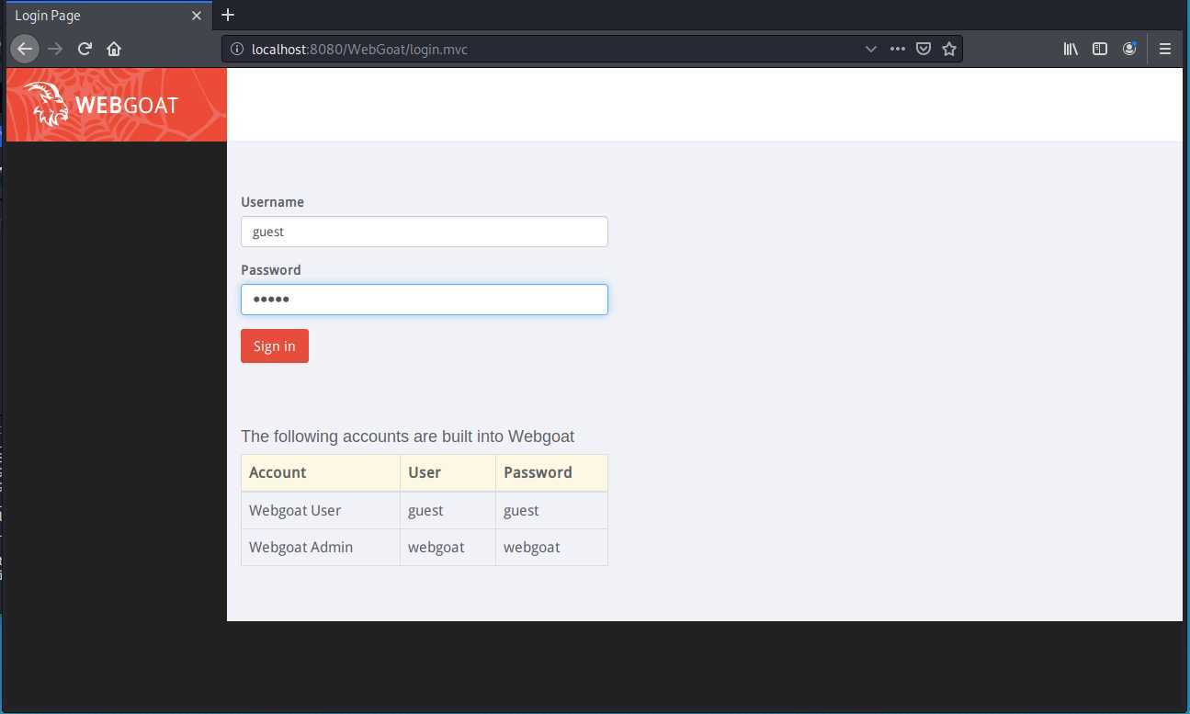Select the Webgoat User cell
Image resolution: width=1190 pixels, height=714 pixels.
(320, 510)
